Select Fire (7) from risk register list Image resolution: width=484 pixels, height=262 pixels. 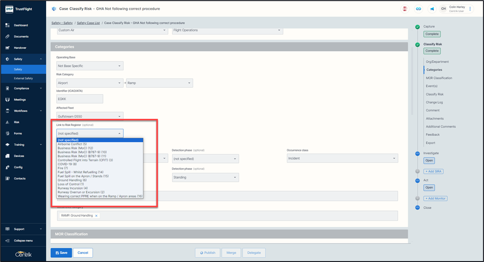[63, 168]
